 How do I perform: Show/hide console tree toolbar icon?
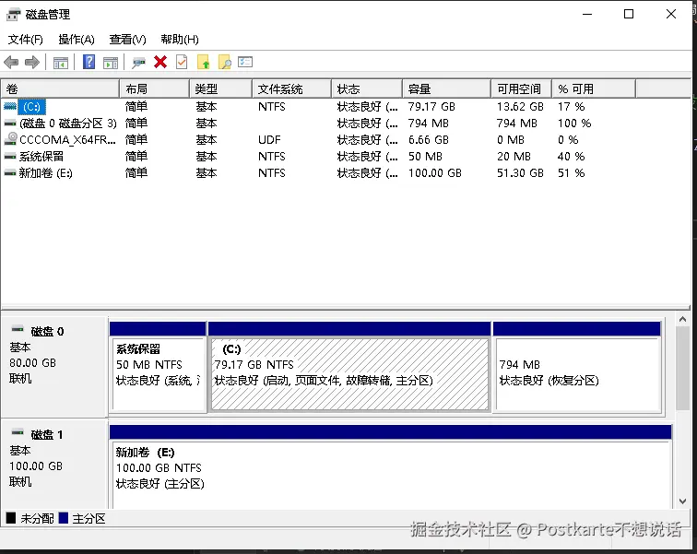click(x=61, y=63)
